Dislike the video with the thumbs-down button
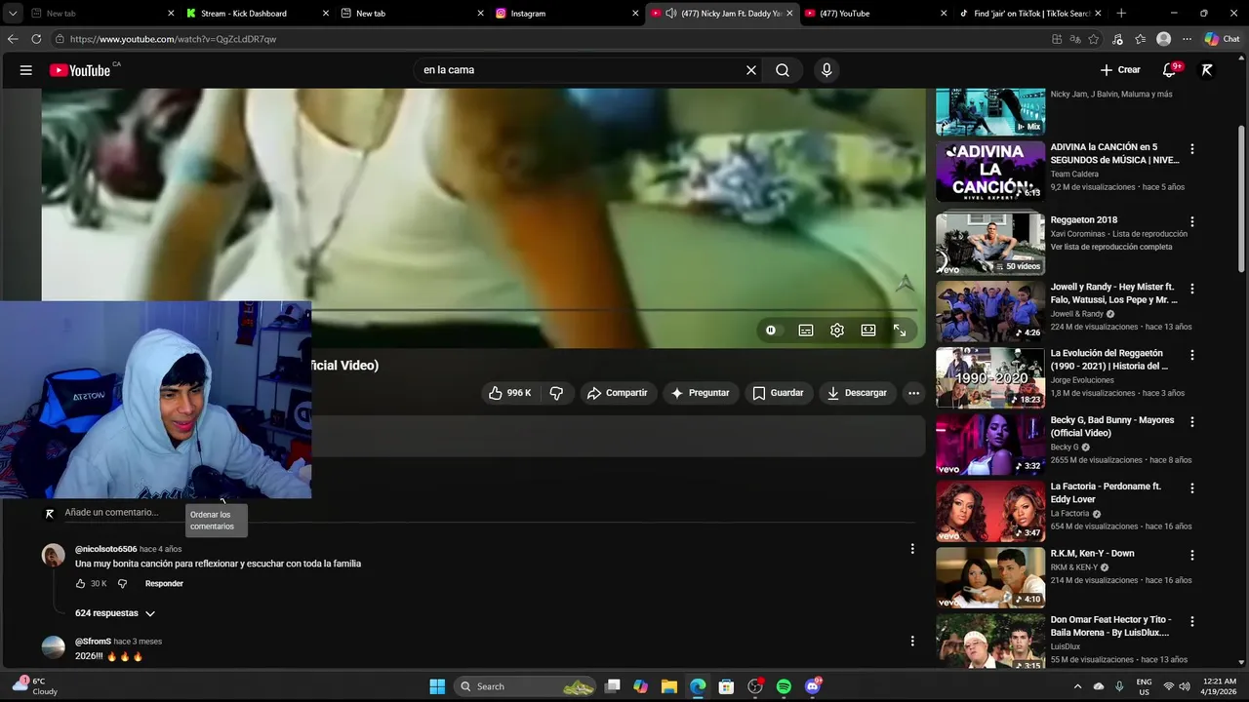 (556, 393)
